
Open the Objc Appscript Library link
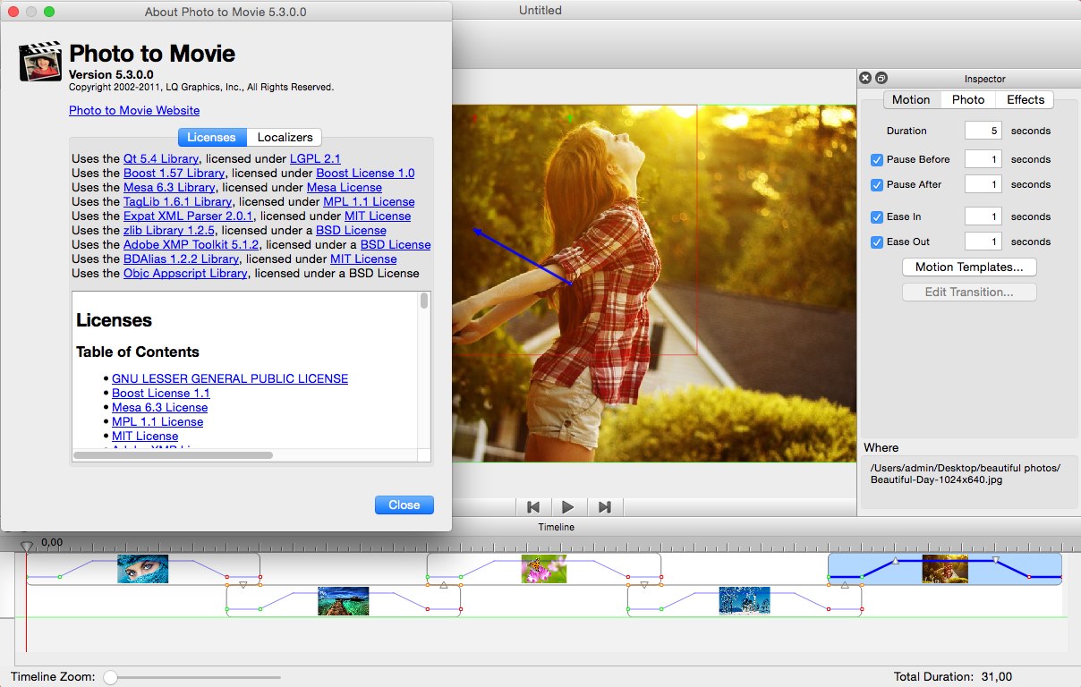(x=185, y=273)
